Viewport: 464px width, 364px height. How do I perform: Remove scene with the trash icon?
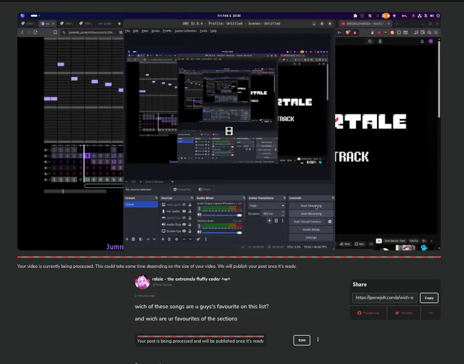point(133,239)
